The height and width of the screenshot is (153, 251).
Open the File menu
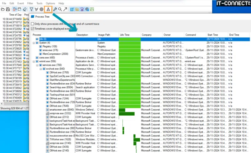(x=4, y=3)
